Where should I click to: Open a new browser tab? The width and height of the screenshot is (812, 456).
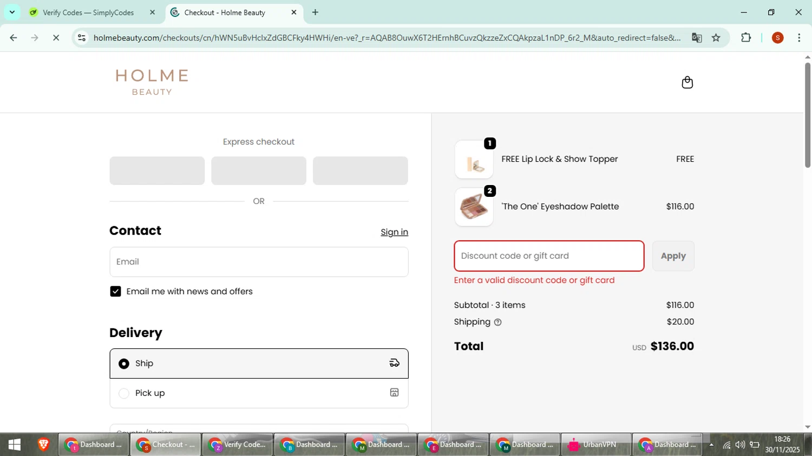pyautogui.click(x=316, y=12)
